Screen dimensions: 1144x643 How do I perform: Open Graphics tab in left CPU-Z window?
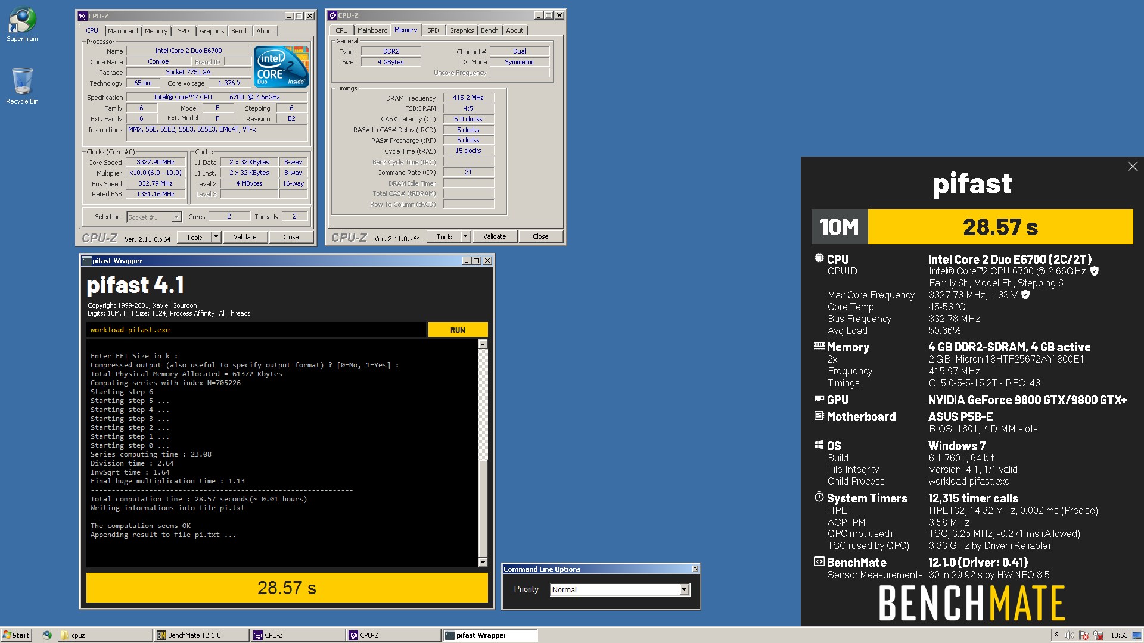[x=212, y=31]
